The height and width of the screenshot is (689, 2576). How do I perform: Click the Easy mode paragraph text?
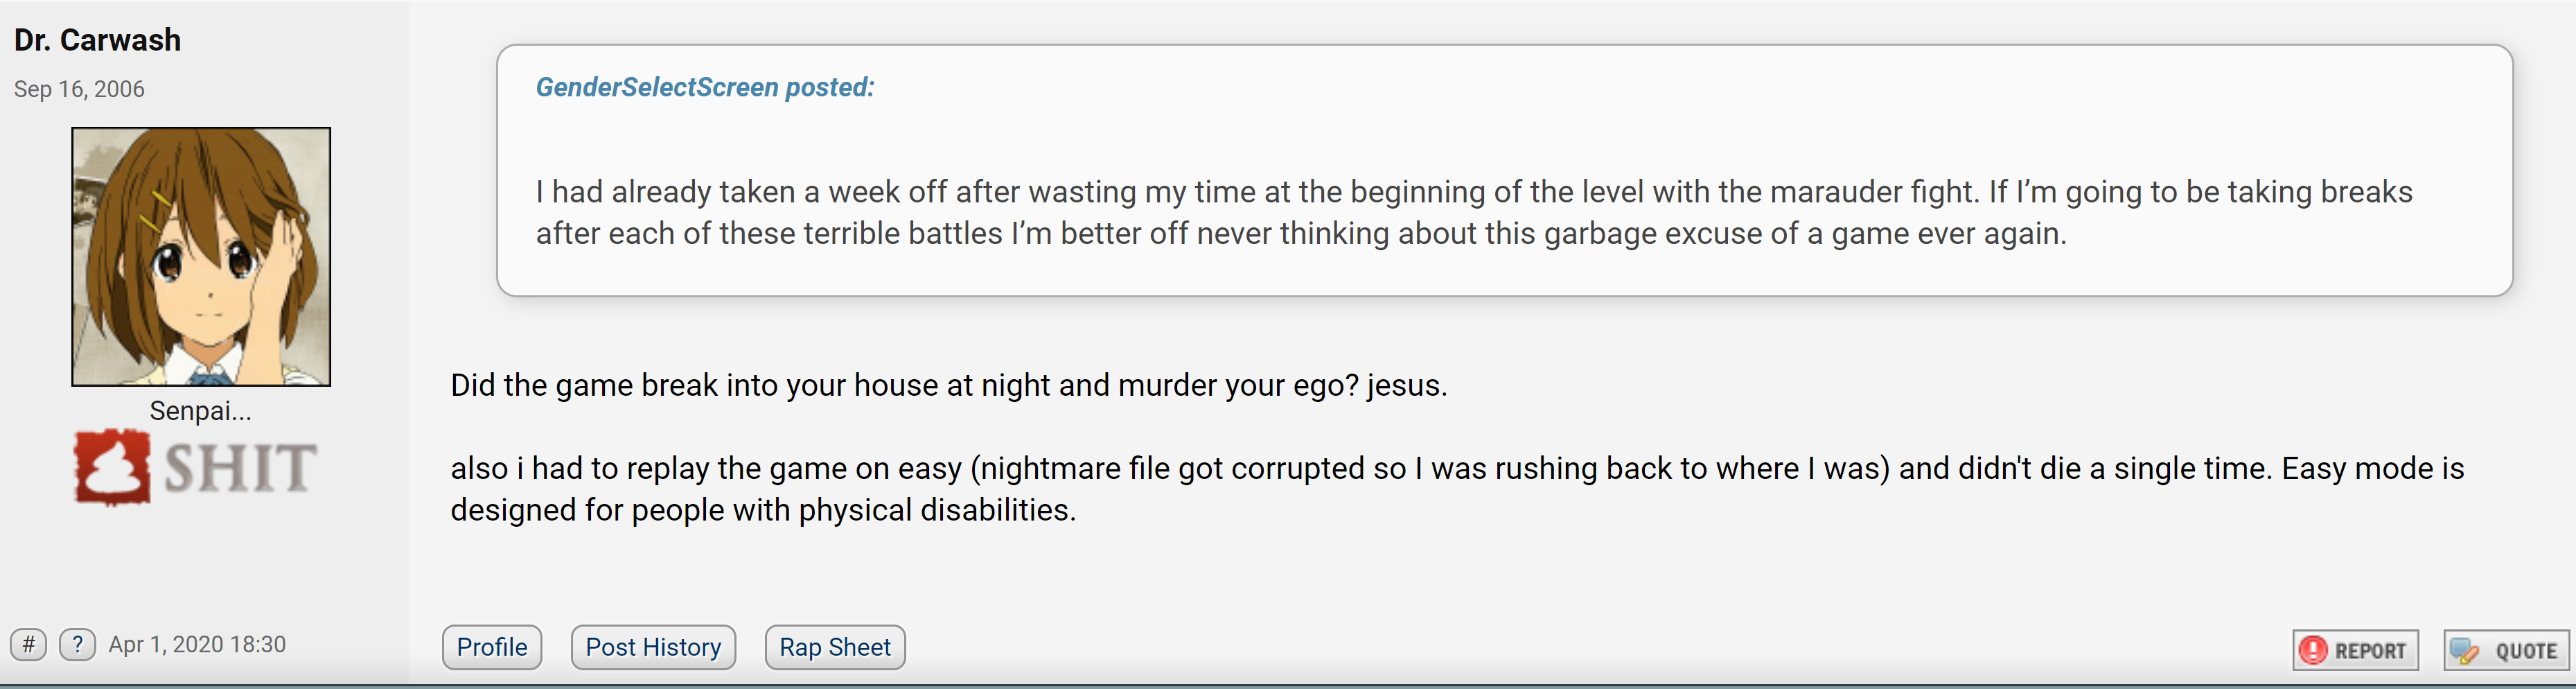(1457, 489)
